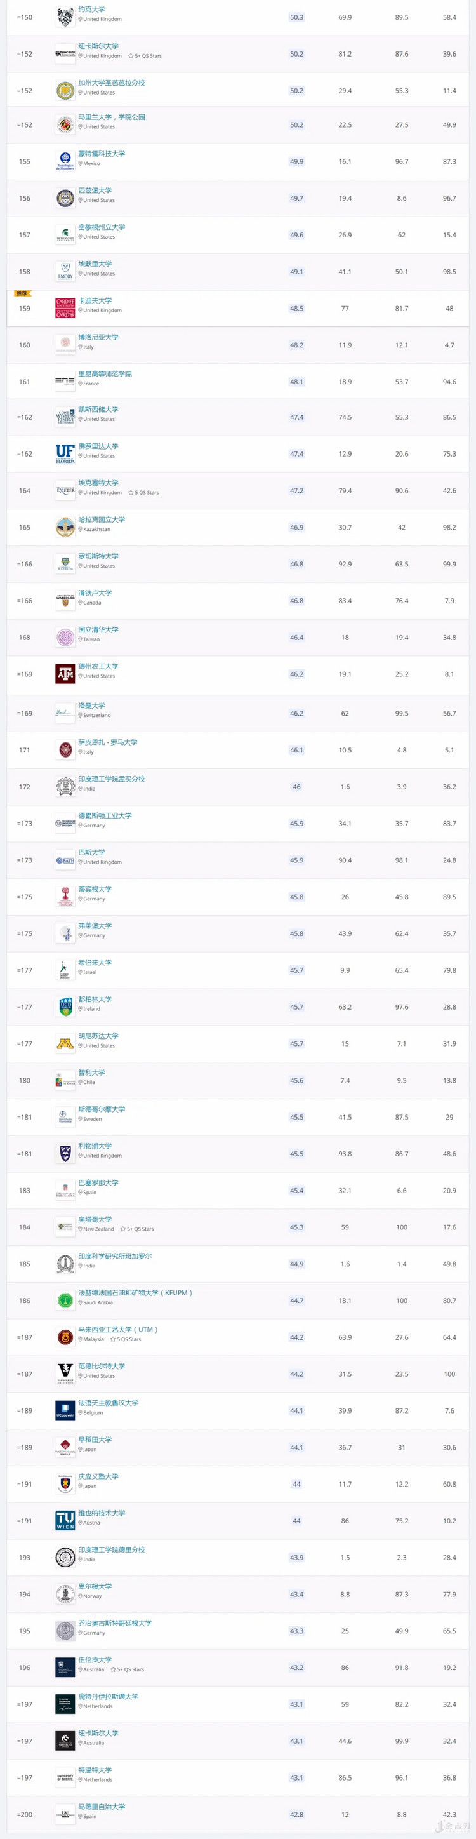The width and height of the screenshot is (476, 1839).
Task: Click the Cardiff University red logo
Action: [65, 309]
